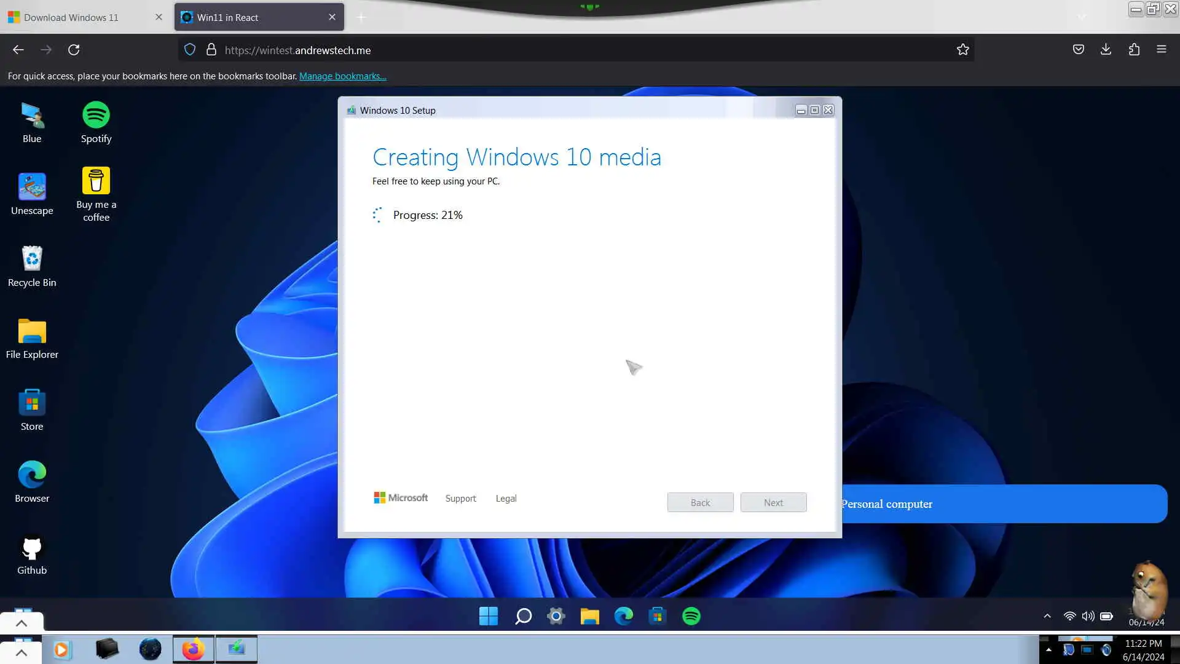Click the Firefox icon in bottom taskbar

coord(193,649)
